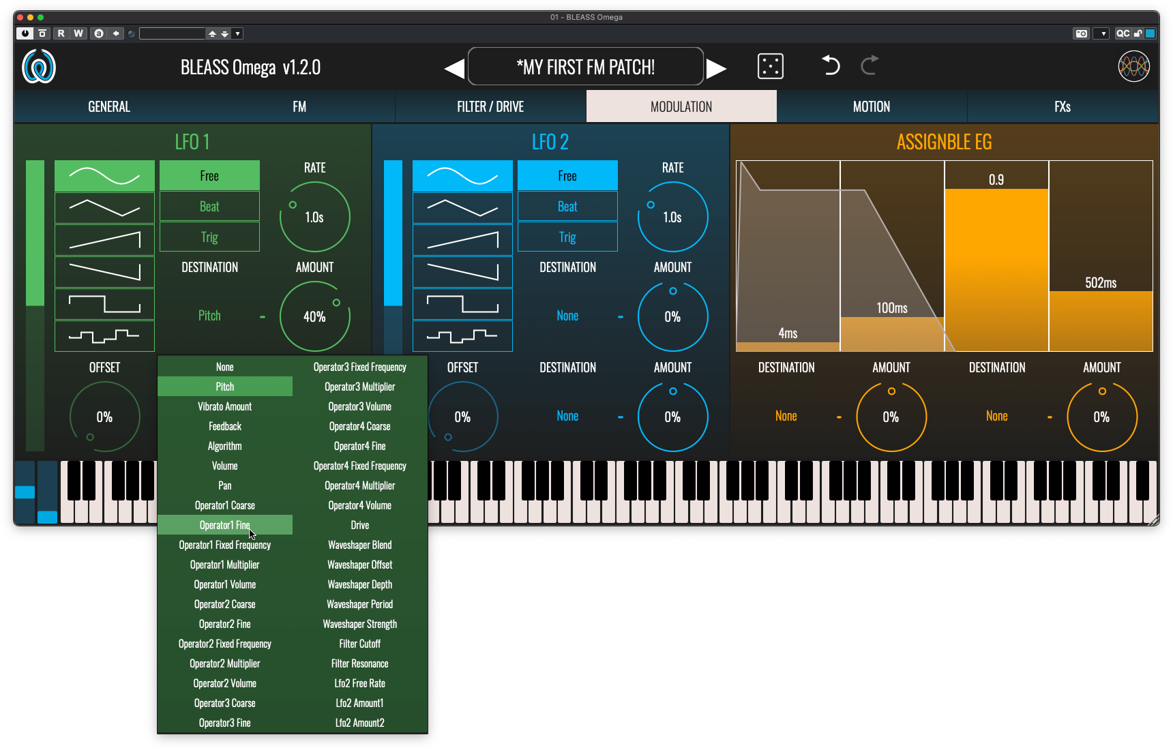Click the LFO 1 RATE knob
The width and height of the screenshot is (1173, 750).
point(314,217)
